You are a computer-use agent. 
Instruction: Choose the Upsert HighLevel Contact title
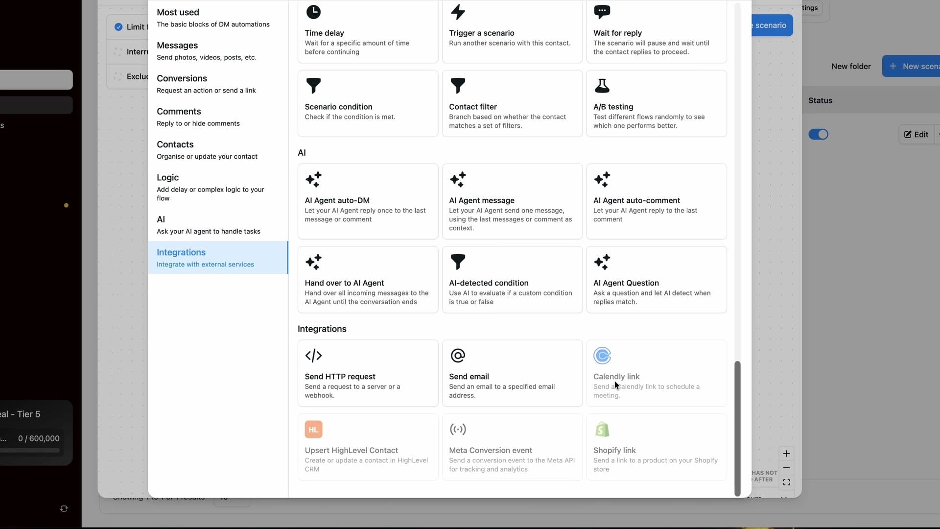(x=351, y=451)
